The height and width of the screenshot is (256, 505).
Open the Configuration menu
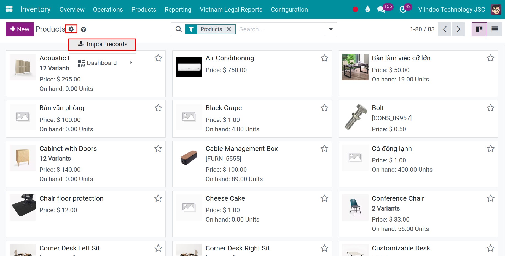tap(289, 9)
